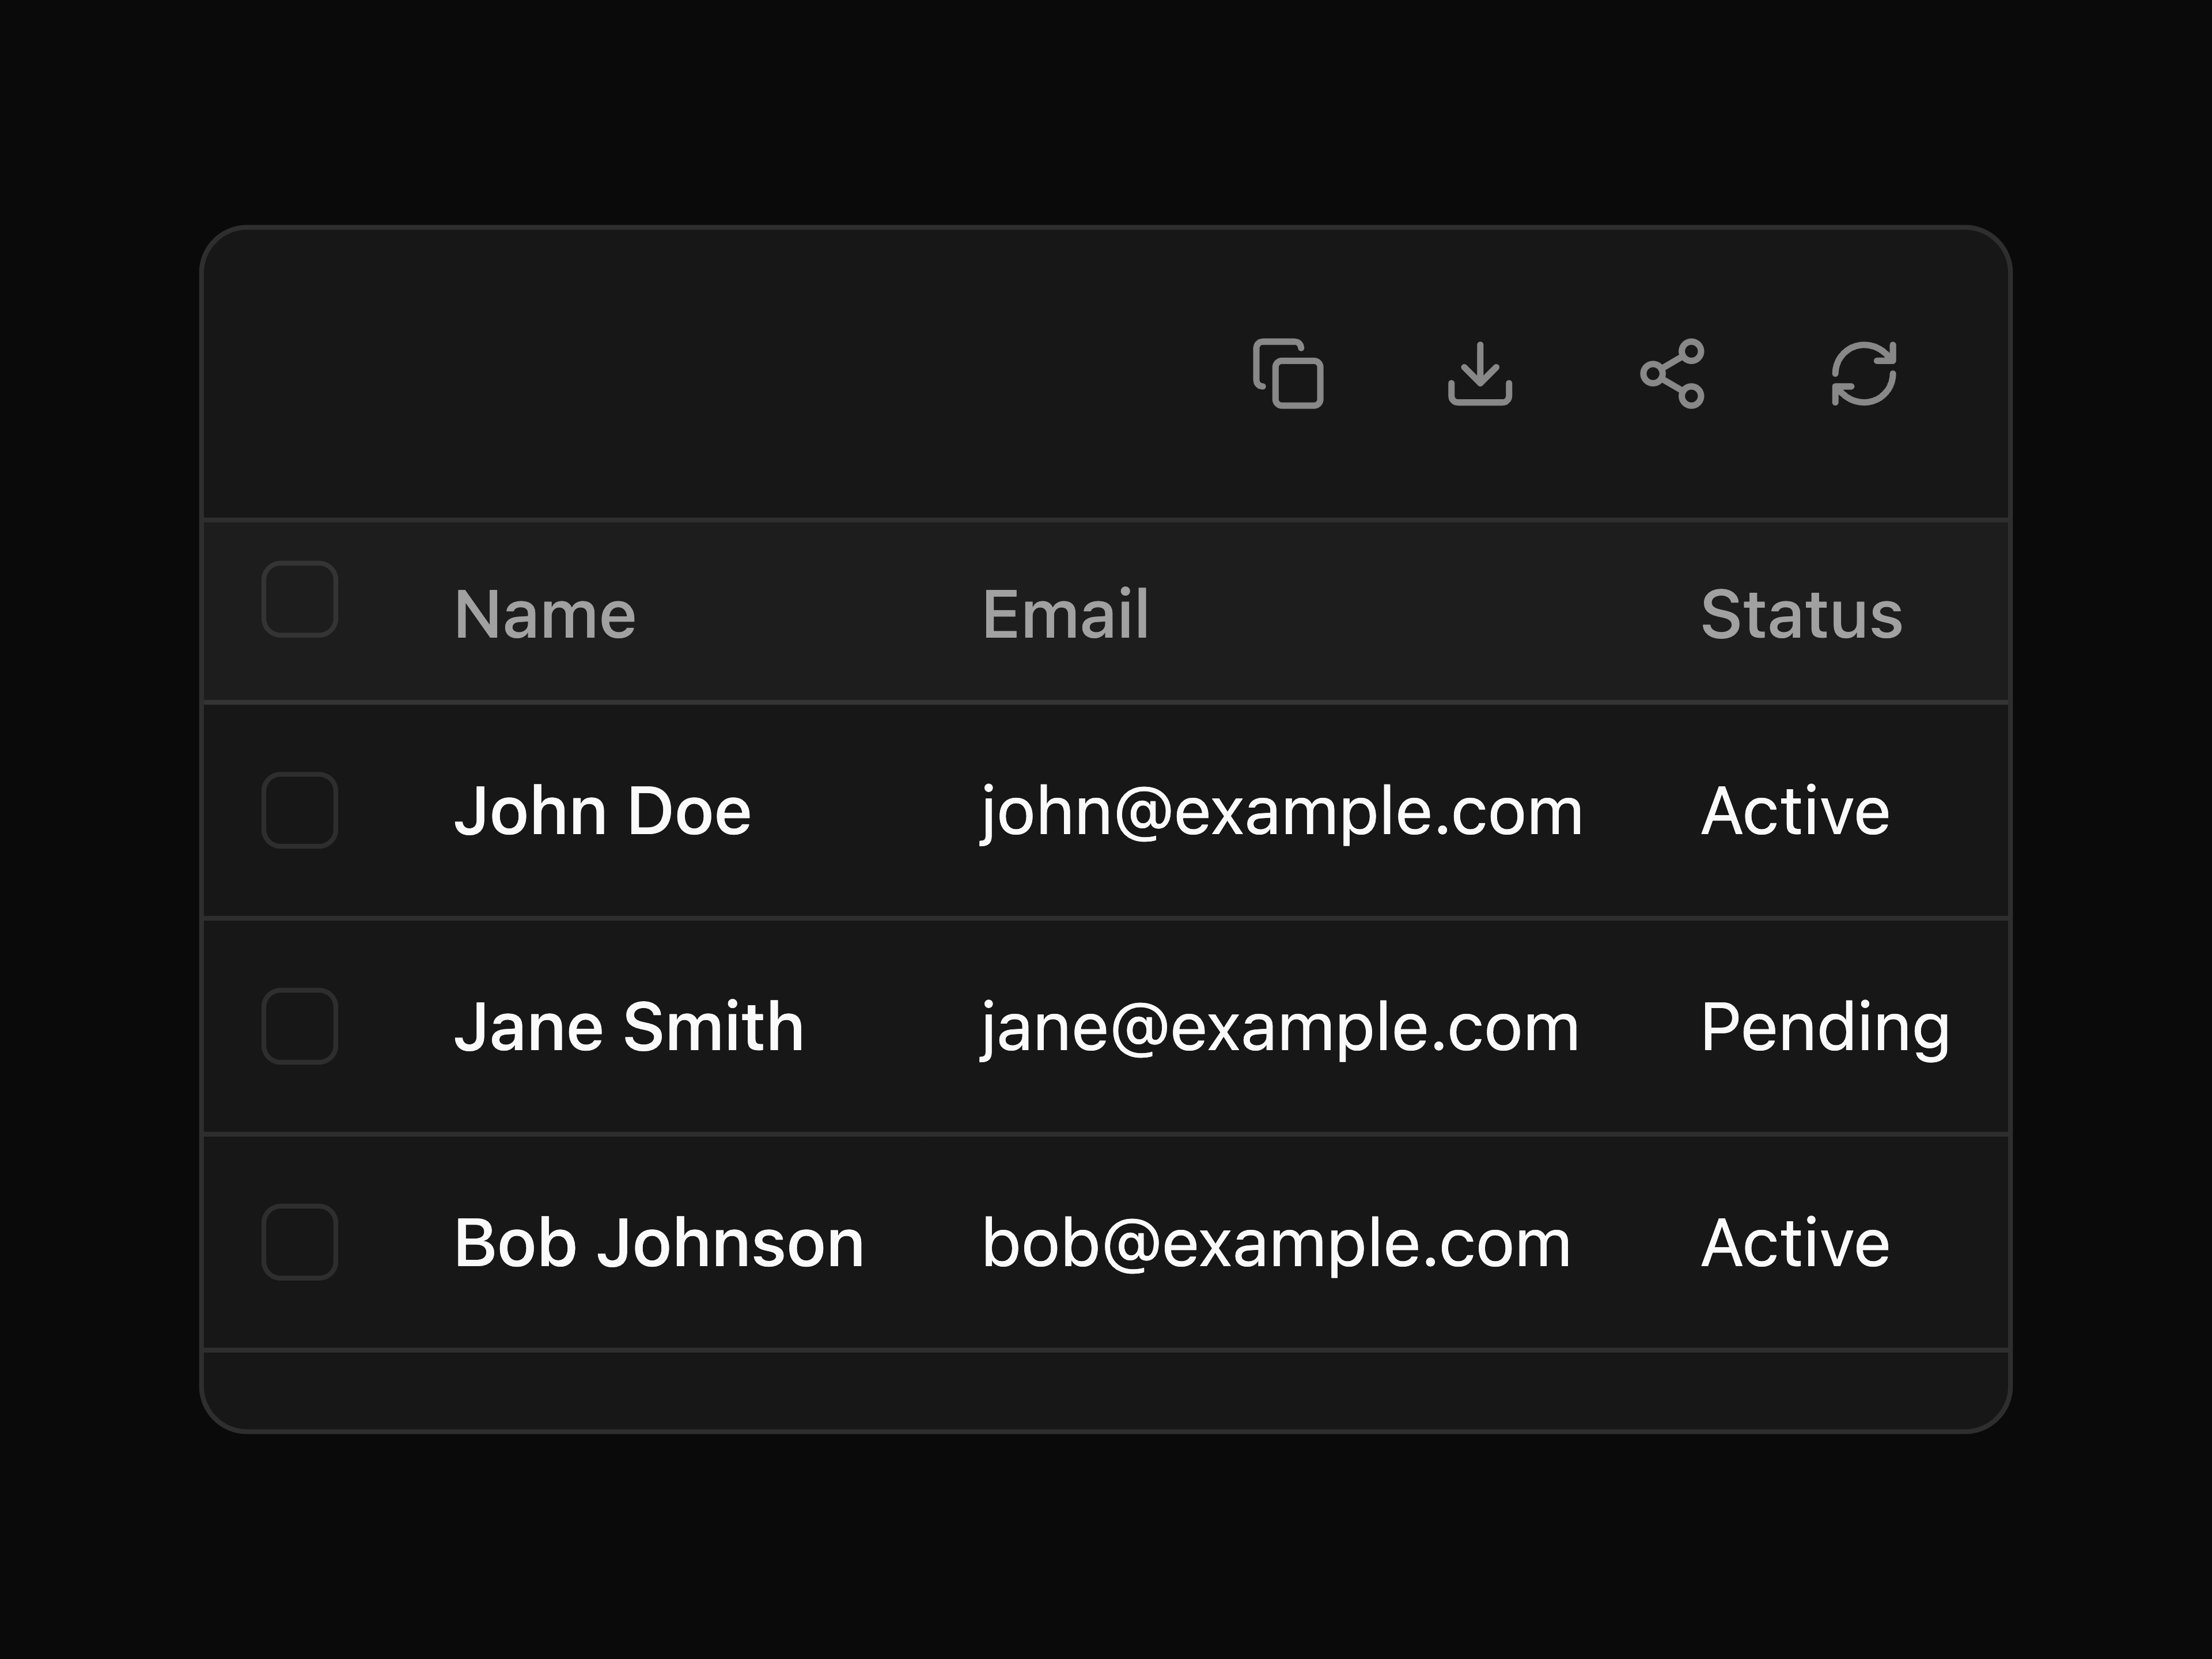Select the Jane Smith row checkbox

point(300,1026)
